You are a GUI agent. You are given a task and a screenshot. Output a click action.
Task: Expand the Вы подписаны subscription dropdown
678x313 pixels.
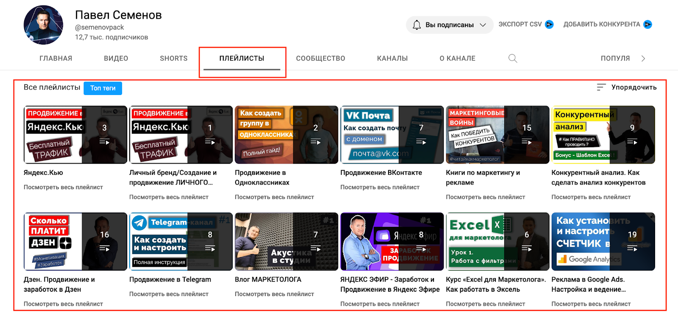click(x=483, y=25)
